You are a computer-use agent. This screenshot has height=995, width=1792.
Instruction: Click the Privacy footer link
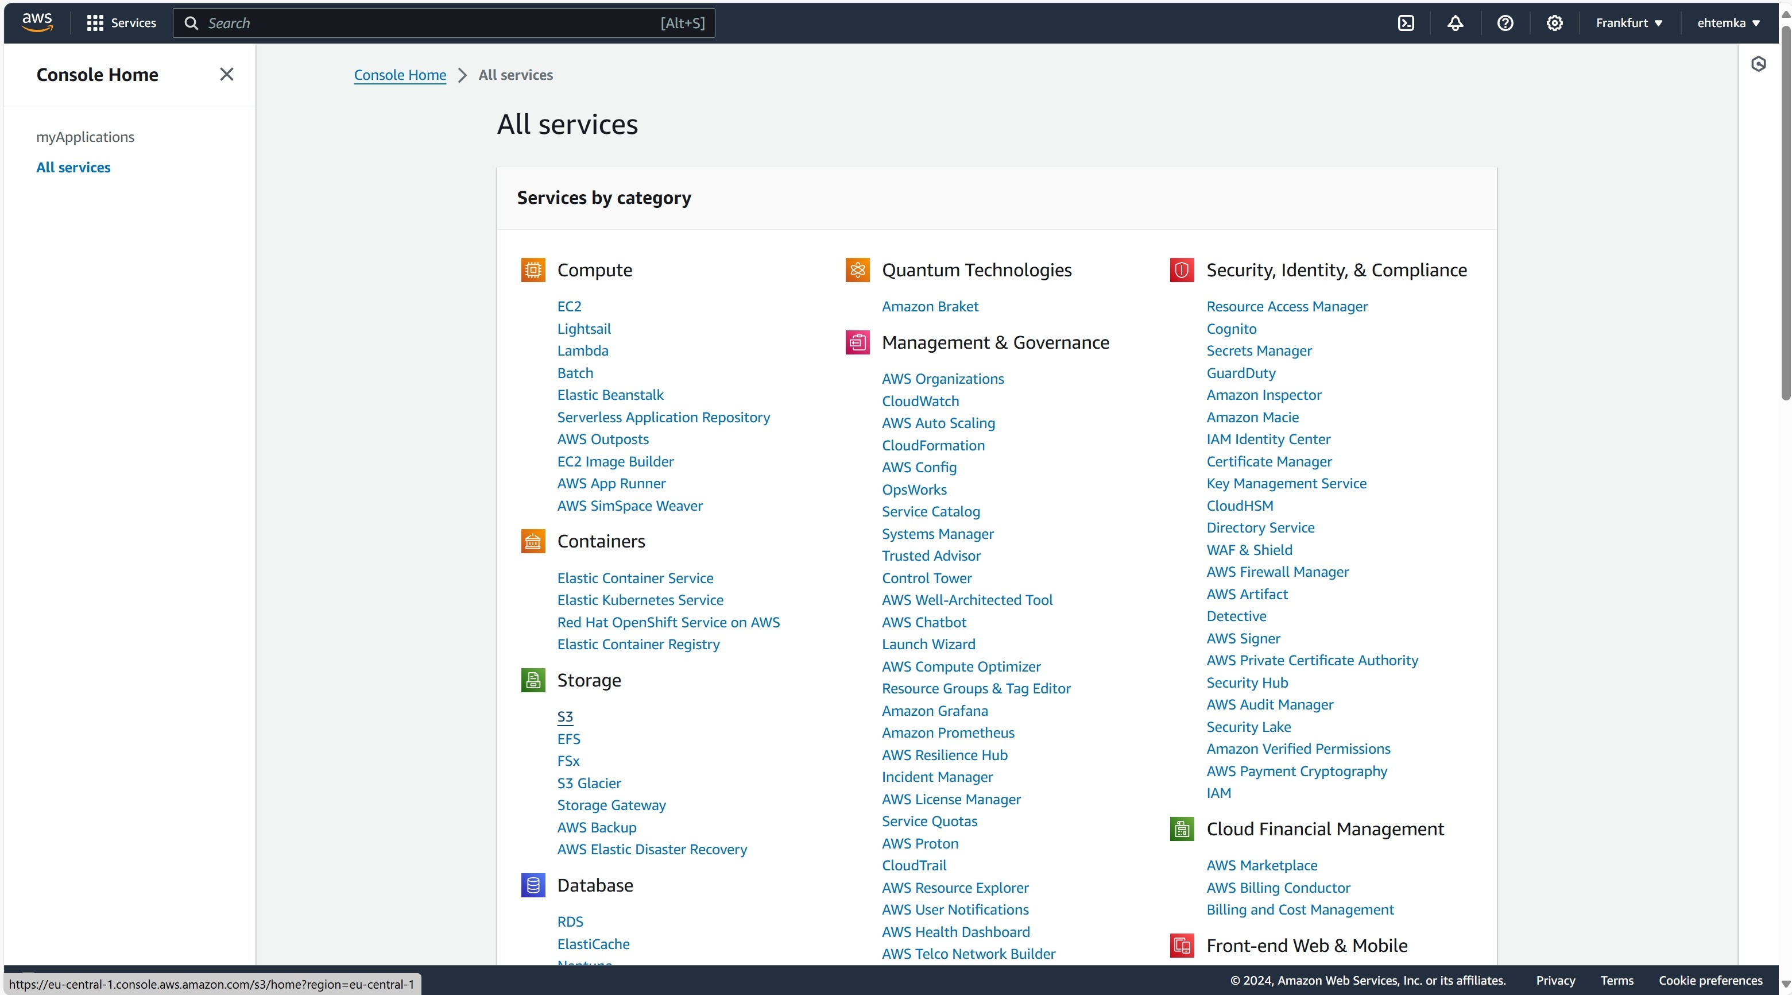[x=1555, y=981]
